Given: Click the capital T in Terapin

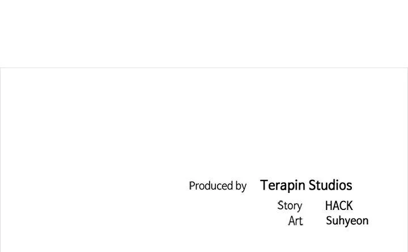Looking at the screenshot, I should click(x=264, y=186).
